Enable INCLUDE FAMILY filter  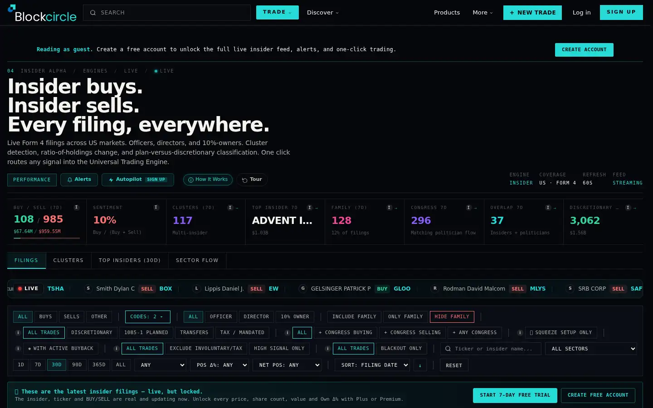coord(354,317)
